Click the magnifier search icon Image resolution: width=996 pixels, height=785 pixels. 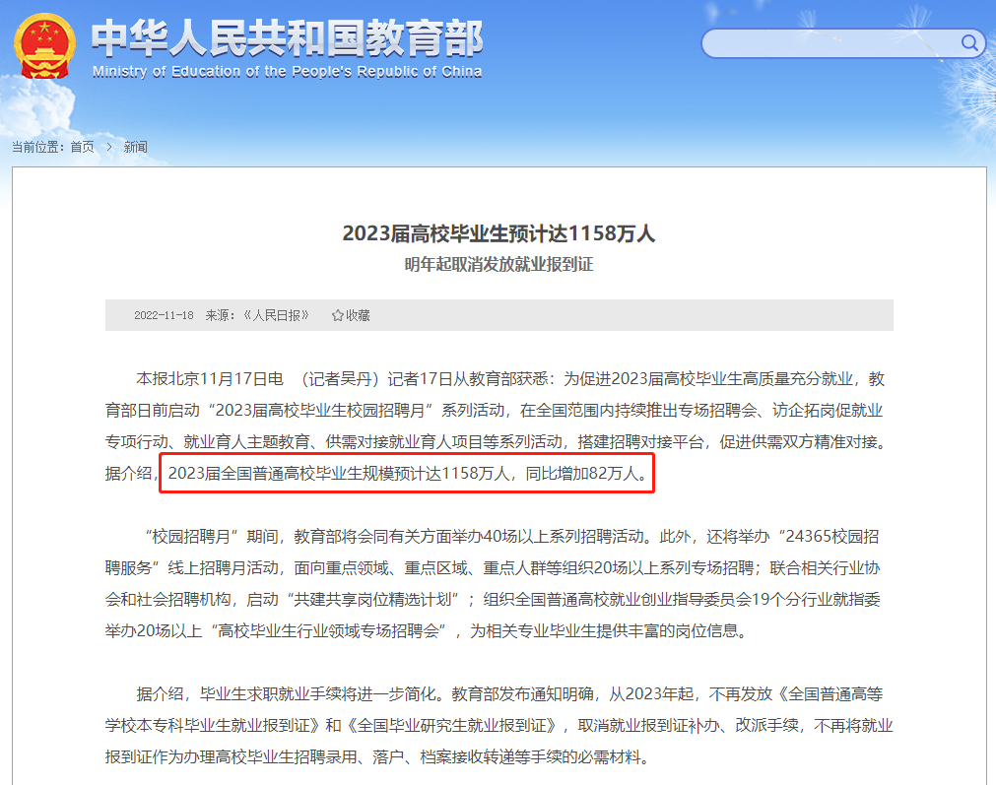[x=969, y=43]
